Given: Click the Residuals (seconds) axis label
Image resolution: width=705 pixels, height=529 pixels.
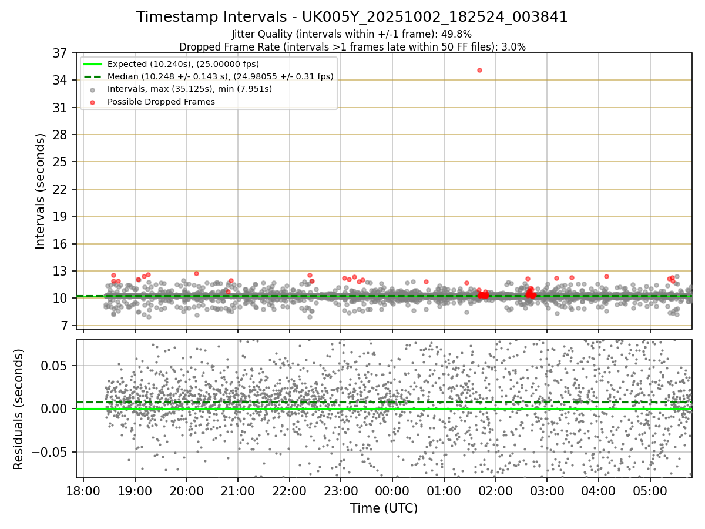Looking at the screenshot, I should [x=19, y=409].
